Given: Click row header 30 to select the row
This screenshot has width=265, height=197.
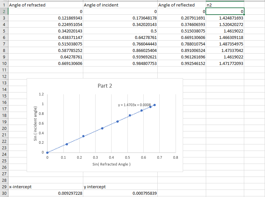Looking at the screenshot, I should [3, 193].
